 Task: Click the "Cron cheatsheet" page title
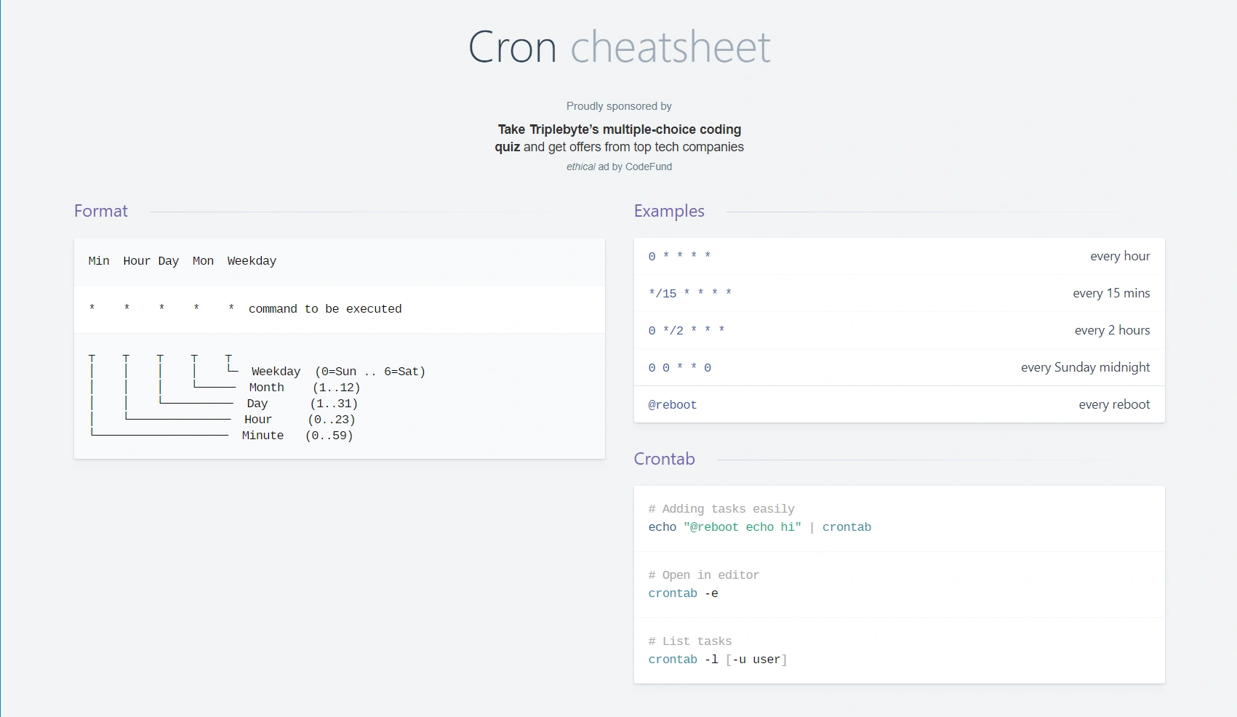tap(618, 48)
